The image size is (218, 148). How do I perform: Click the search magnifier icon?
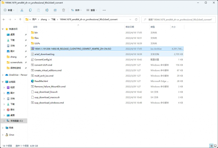(145, 20)
